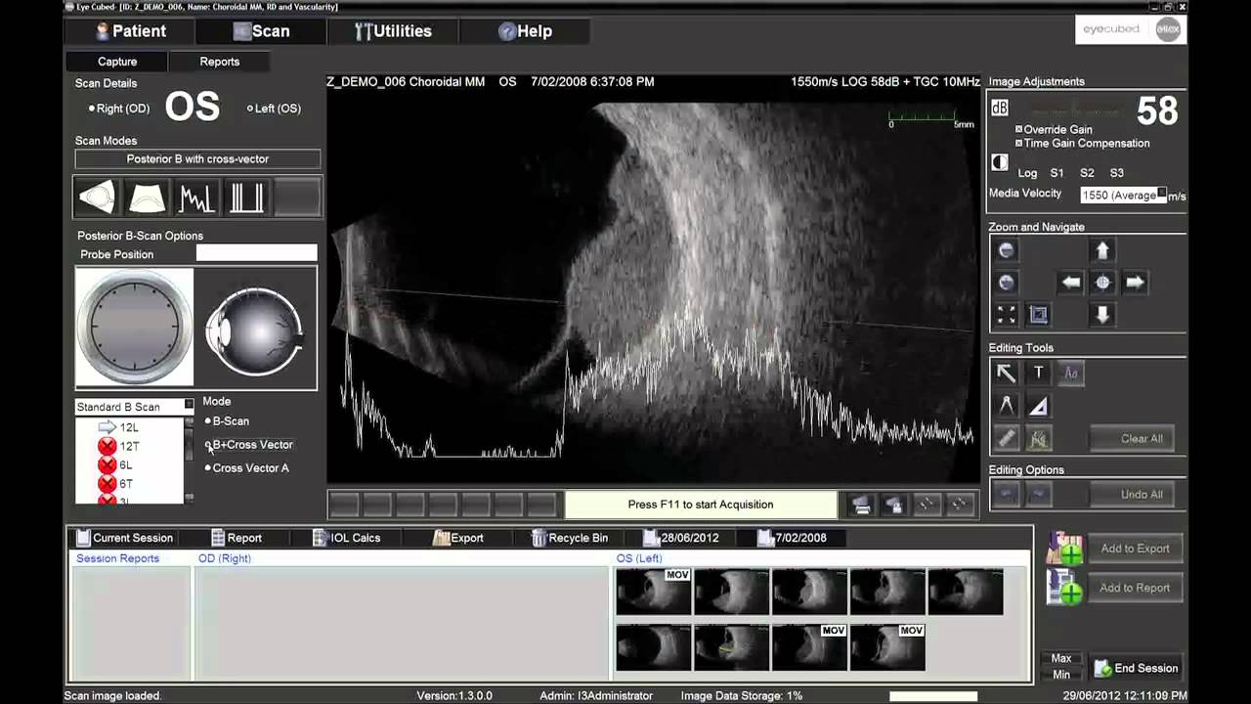Select the angle measurement triangle tool
The width and height of the screenshot is (1251, 704).
1038,405
